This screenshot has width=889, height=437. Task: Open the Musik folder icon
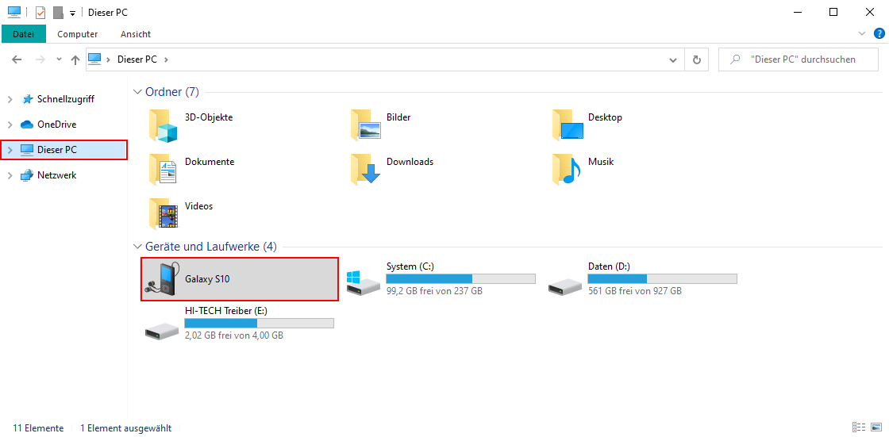(x=566, y=169)
